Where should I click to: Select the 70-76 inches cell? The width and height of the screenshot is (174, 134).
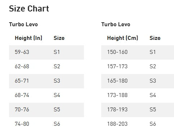tap(22, 110)
